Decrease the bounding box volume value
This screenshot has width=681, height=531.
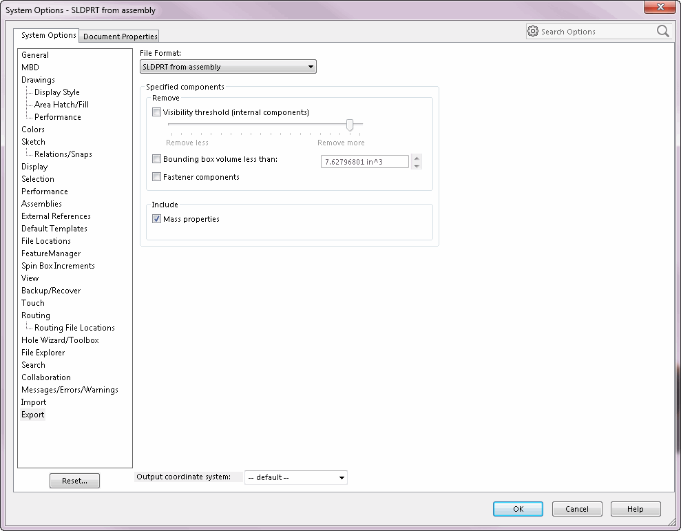click(417, 165)
